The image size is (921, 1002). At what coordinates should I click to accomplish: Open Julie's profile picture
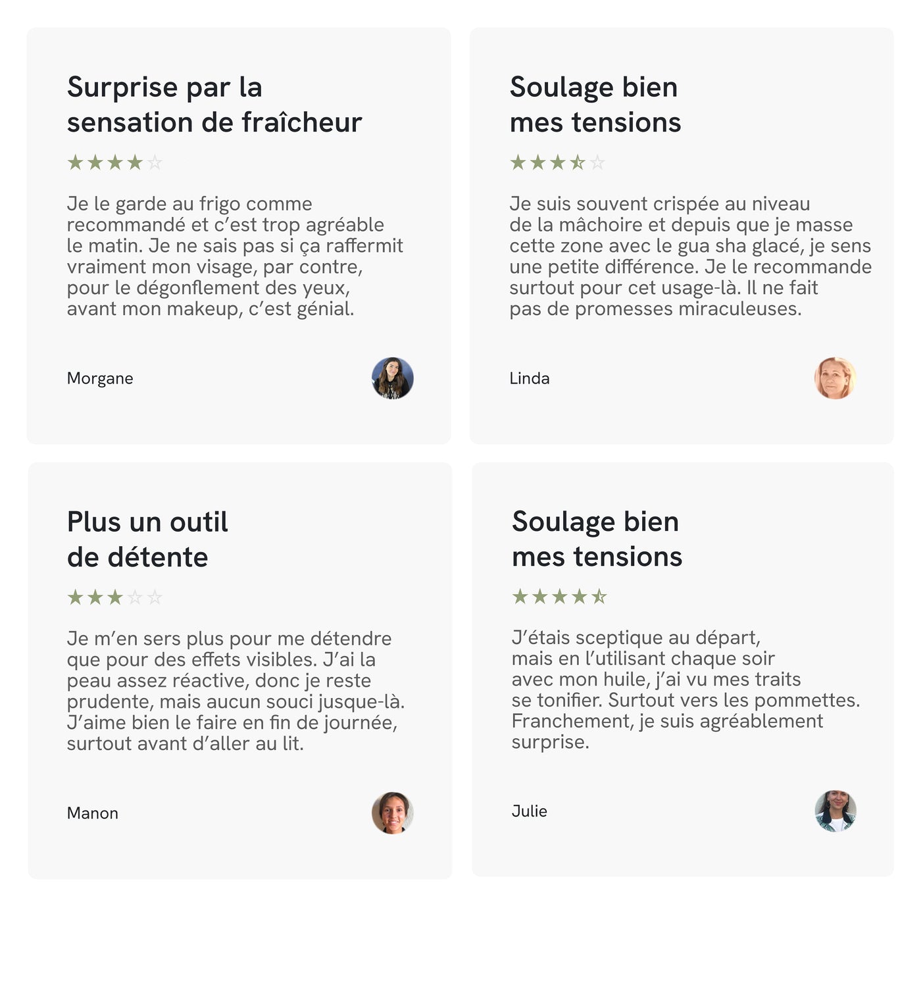(x=835, y=811)
